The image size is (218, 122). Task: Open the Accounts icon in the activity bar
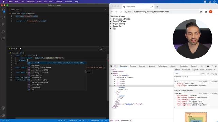(x=3, y=108)
